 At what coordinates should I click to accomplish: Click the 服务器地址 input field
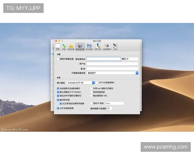103,59
